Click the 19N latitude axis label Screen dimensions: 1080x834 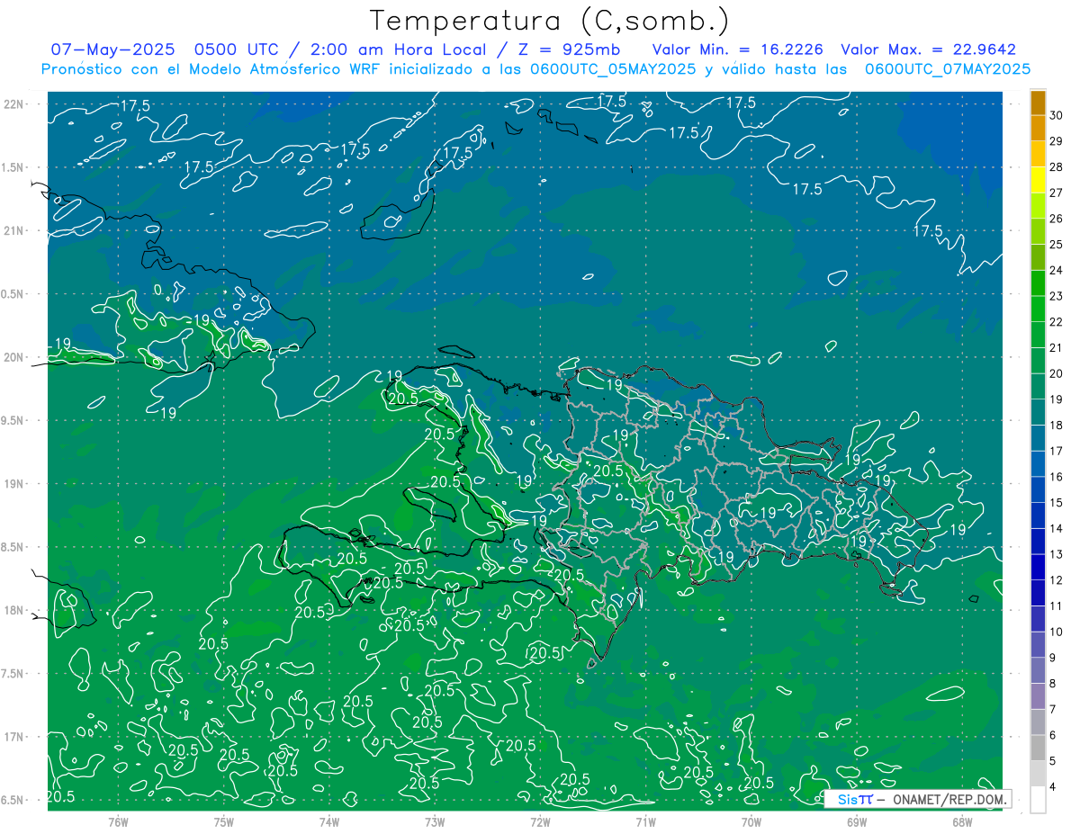tap(14, 483)
